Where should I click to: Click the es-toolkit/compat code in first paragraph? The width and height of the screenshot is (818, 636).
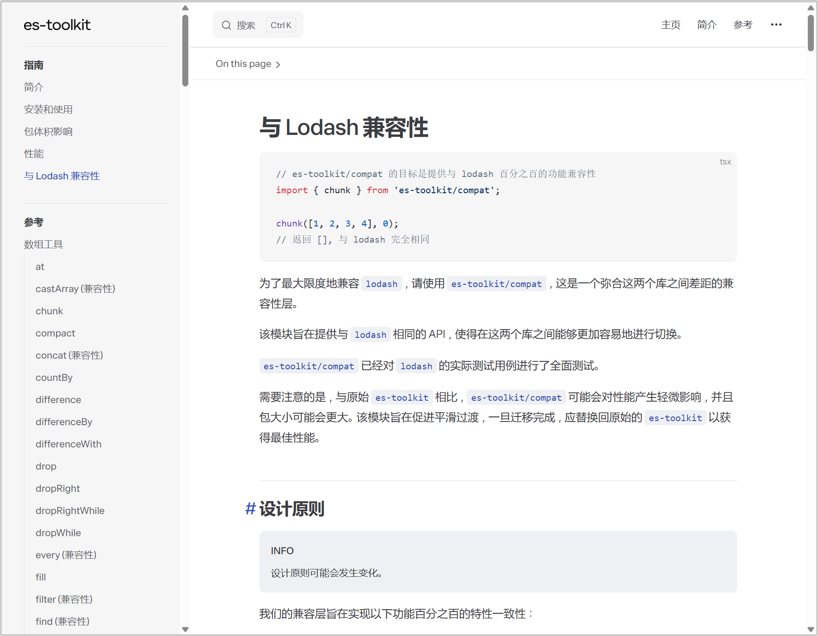(496, 284)
